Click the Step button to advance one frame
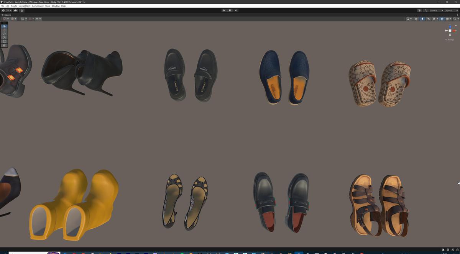The image size is (460, 254). pyautogui.click(x=236, y=10)
